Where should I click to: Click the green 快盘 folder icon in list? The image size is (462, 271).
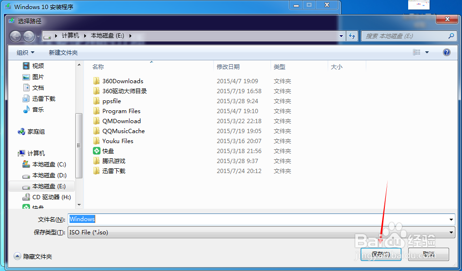pyautogui.click(x=96, y=151)
